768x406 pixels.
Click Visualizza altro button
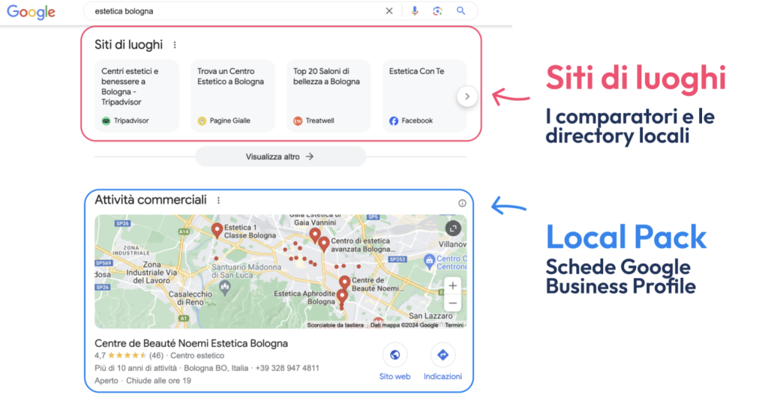tap(280, 157)
